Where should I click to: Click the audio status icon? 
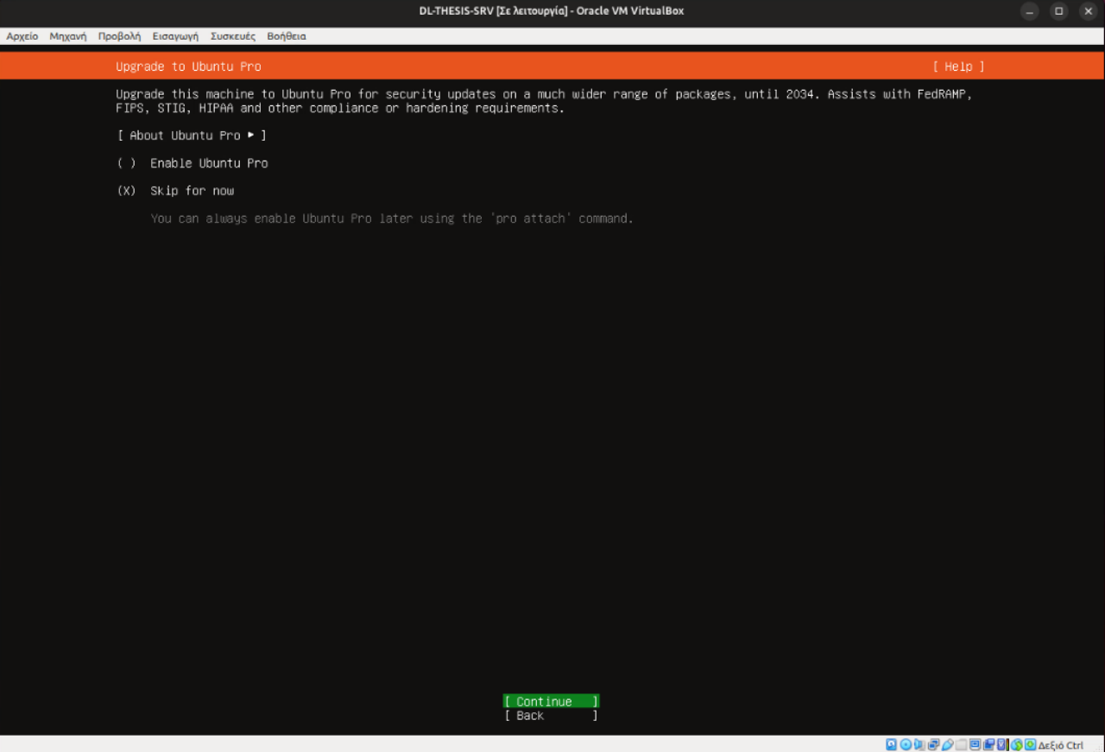[919, 744]
